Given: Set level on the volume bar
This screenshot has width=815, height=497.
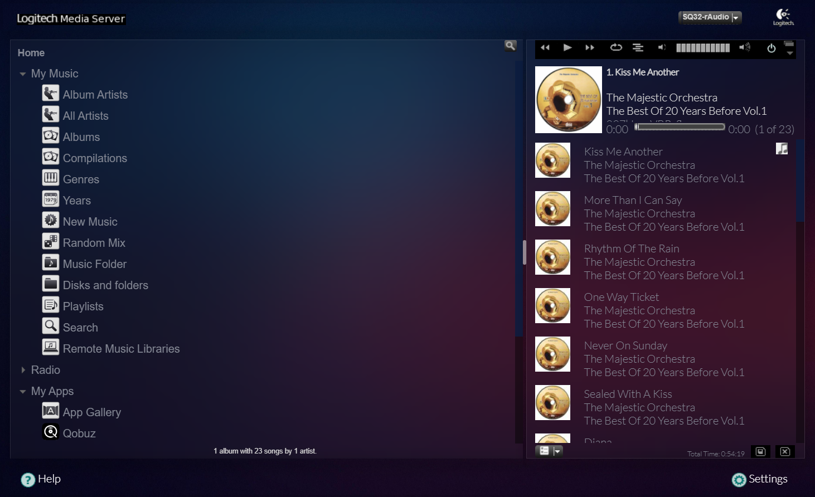Looking at the screenshot, I should click(703, 48).
